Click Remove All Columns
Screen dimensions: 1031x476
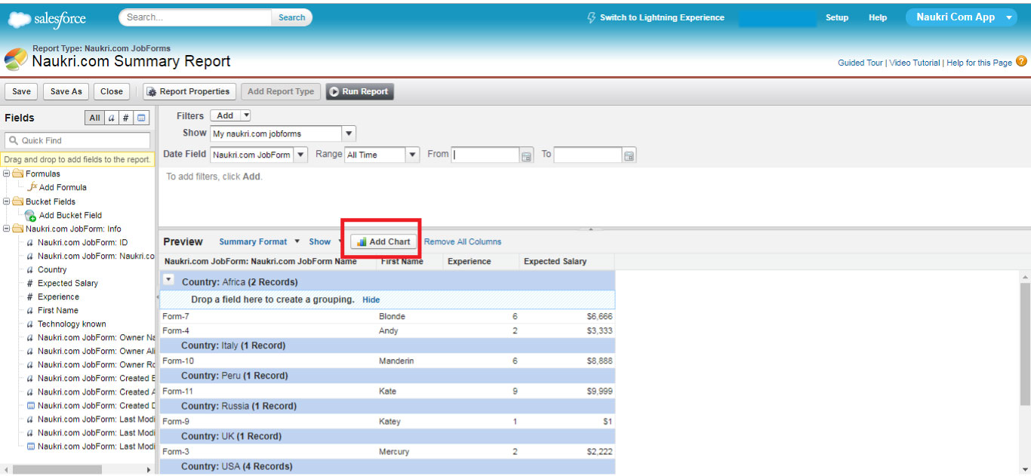[463, 241]
